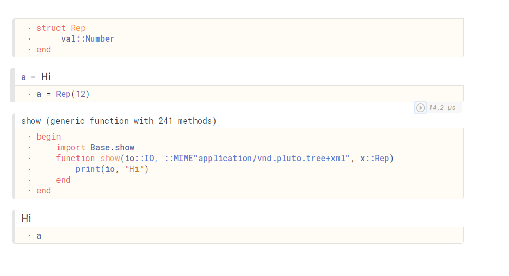Viewport: 509px width, 276px height.
Task: Run the cell with the play icon
Action: [x=420, y=108]
